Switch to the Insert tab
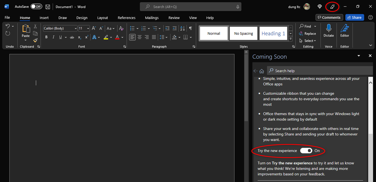 44,18
